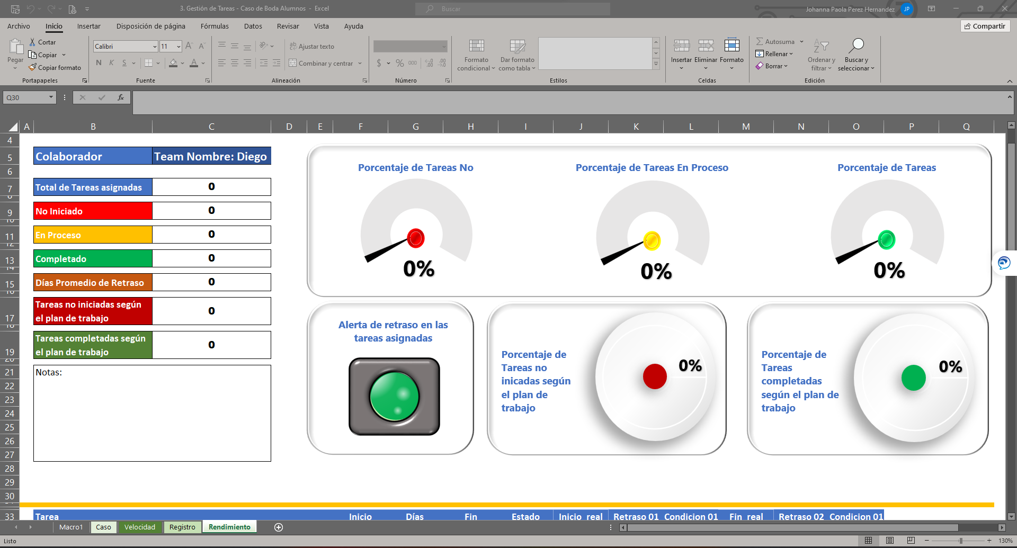Open Formato condicional icon
The height and width of the screenshot is (548, 1017).
476,47
